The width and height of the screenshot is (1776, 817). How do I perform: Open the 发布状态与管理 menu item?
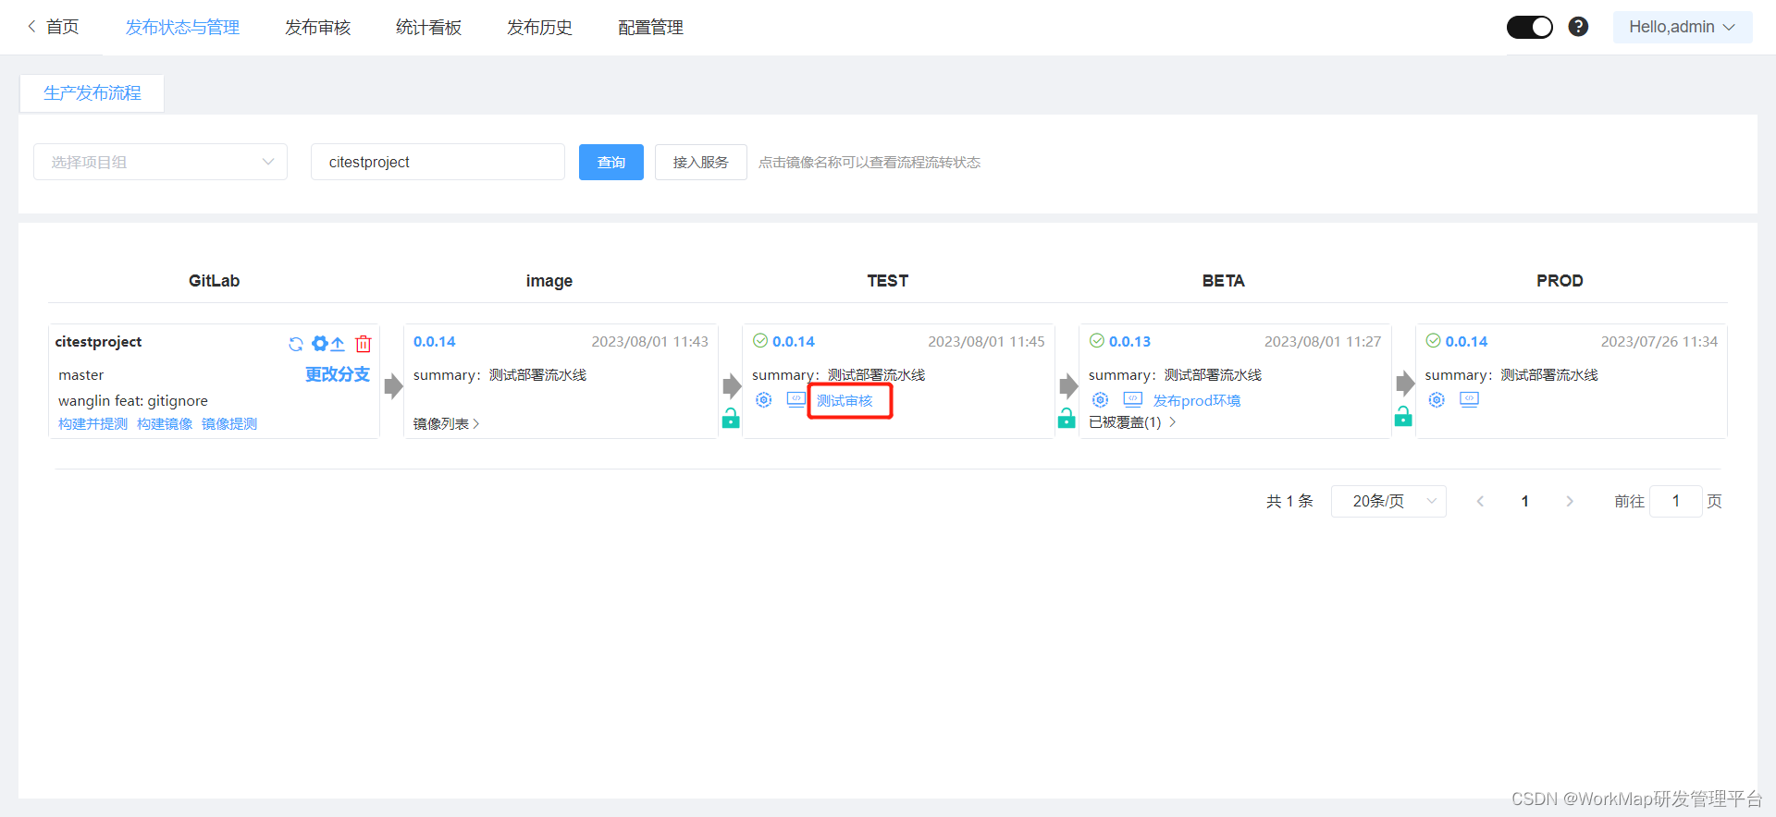(x=182, y=28)
